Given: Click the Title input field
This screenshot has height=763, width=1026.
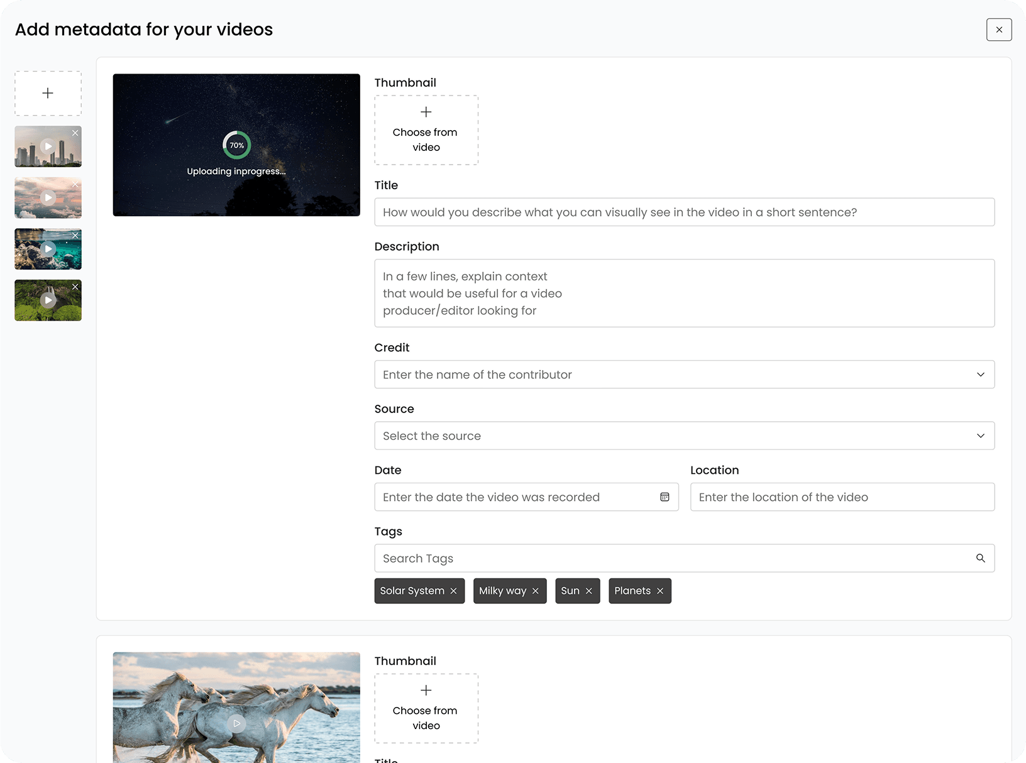Looking at the screenshot, I should (684, 212).
